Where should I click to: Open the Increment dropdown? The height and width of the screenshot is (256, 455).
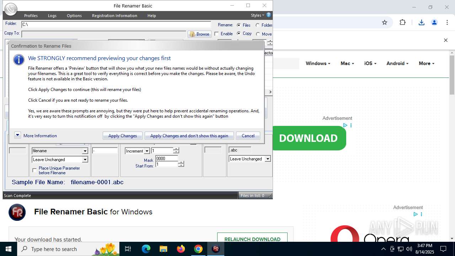[x=147, y=151]
